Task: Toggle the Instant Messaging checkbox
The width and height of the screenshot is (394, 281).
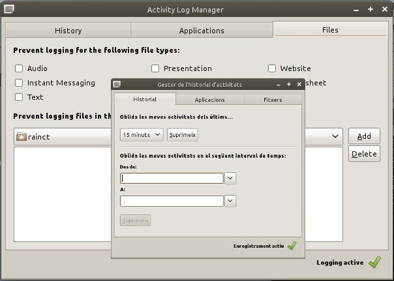Action: (19, 83)
